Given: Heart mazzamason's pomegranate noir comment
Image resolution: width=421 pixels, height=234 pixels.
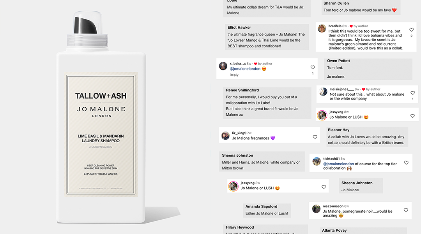Looking at the screenshot, I should (x=406, y=210).
